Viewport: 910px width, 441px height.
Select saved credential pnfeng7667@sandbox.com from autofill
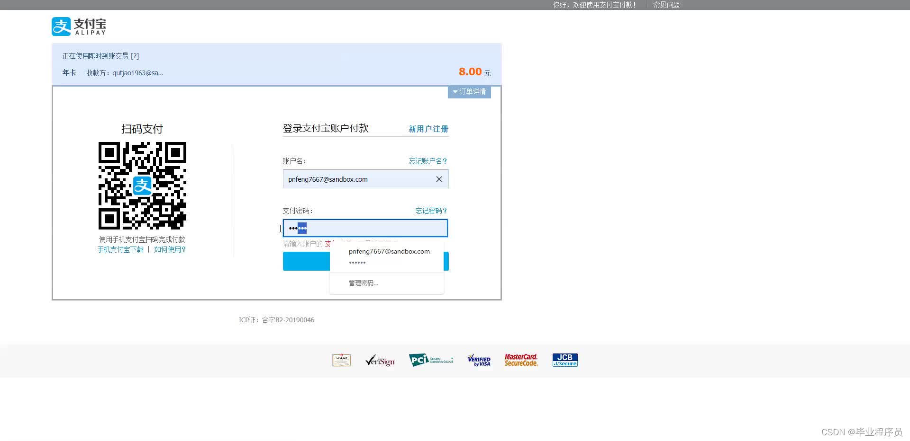(387, 256)
